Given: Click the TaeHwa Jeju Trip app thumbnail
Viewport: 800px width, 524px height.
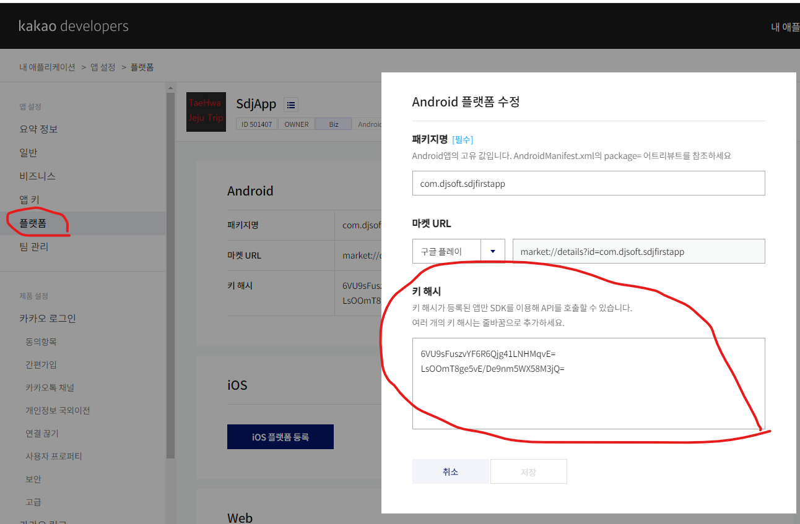Looking at the screenshot, I should (206, 112).
